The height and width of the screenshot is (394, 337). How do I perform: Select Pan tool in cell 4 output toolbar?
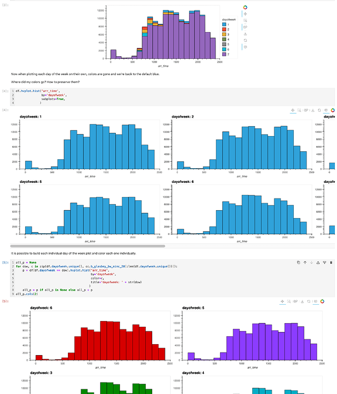[293, 110]
